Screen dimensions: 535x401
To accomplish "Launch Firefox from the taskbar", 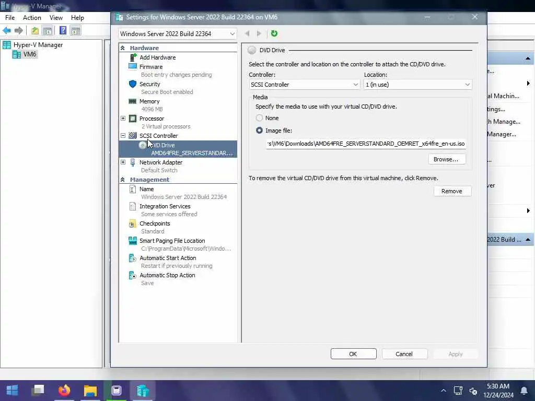I will pyautogui.click(x=64, y=390).
